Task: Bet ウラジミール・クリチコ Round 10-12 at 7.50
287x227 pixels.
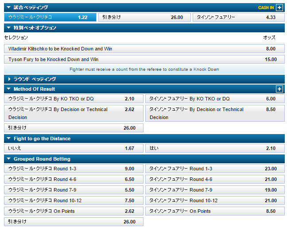Action: pyautogui.click(x=74, y=200)
